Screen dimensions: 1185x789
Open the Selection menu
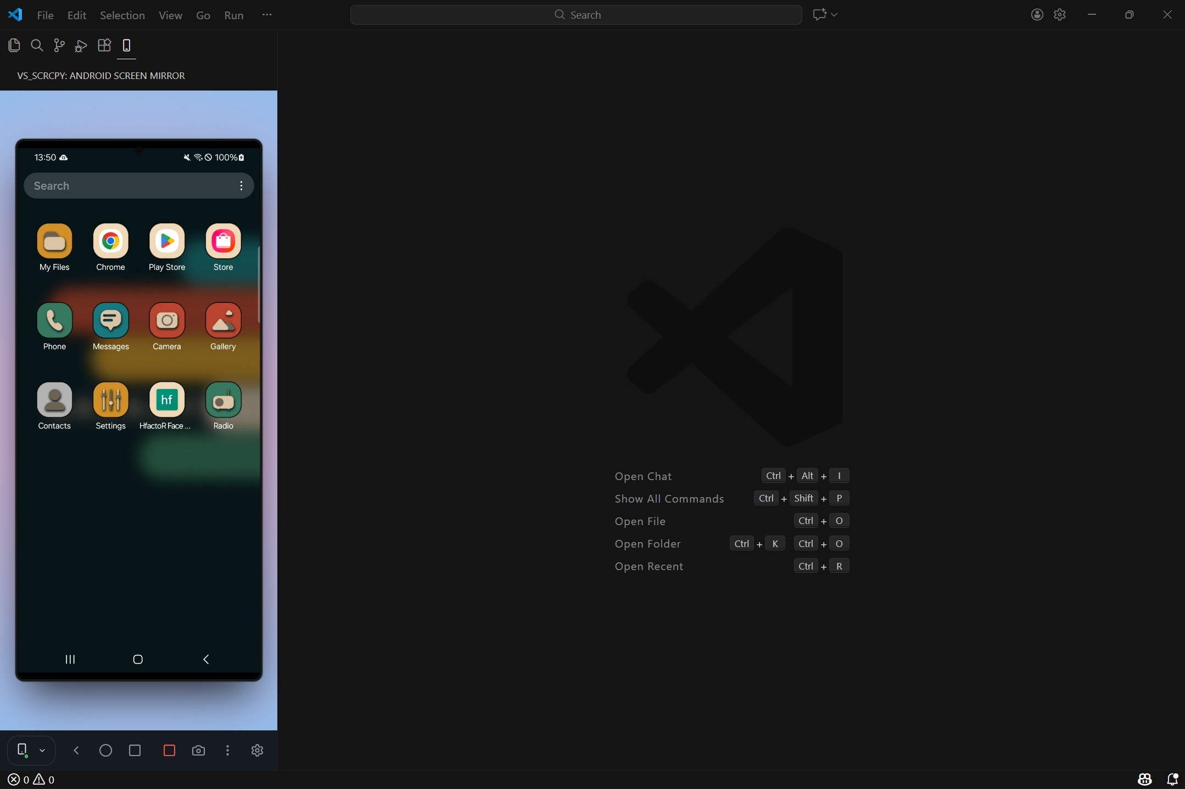[x=122, y=15]
